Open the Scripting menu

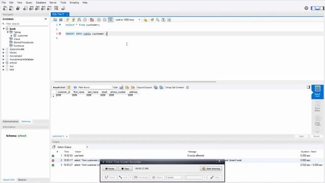[x=74, y=3]
